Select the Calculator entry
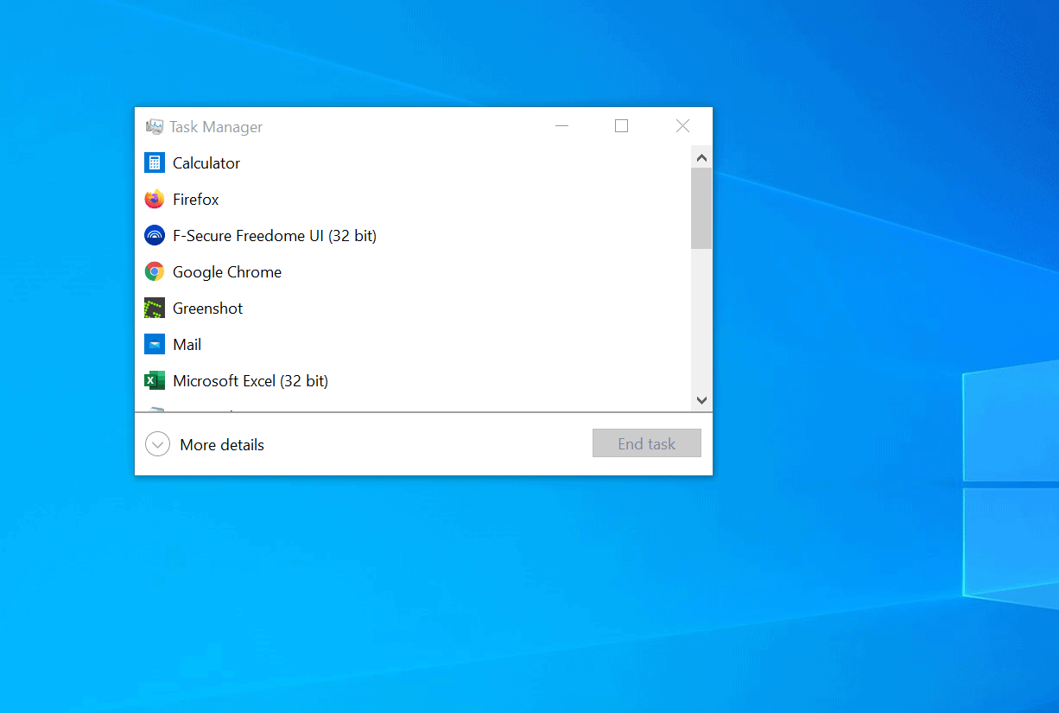This screenshot has height=713, width=1059. click(x=206, y=162)
